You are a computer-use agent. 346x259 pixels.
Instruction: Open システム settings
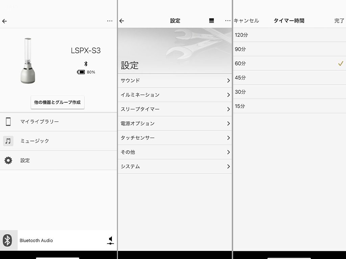click(x=175, y=167)
